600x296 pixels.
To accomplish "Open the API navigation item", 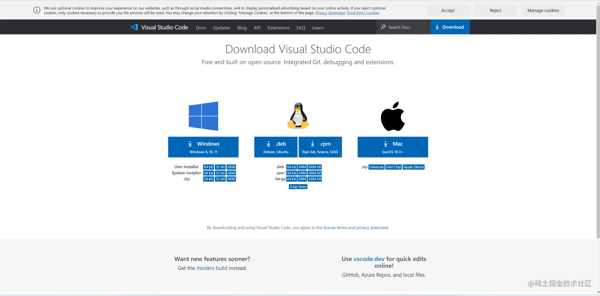I will [257, 28].
